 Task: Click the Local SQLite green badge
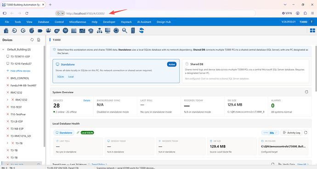point(87,133)
